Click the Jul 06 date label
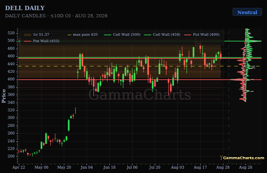This screenshot has width=267, height=173. (x=132, y=167)
